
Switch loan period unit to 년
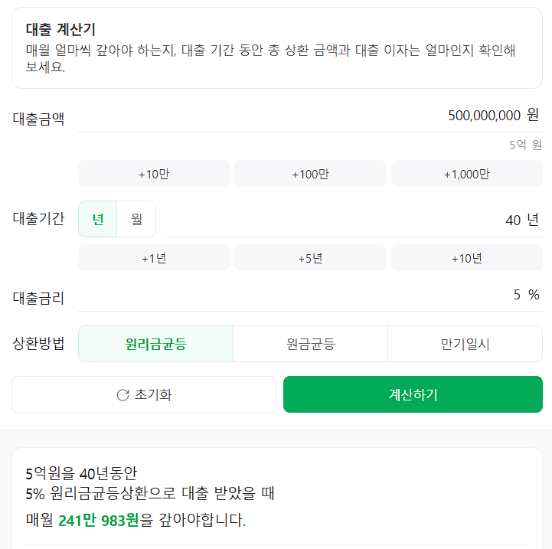[x=98, y=219]
